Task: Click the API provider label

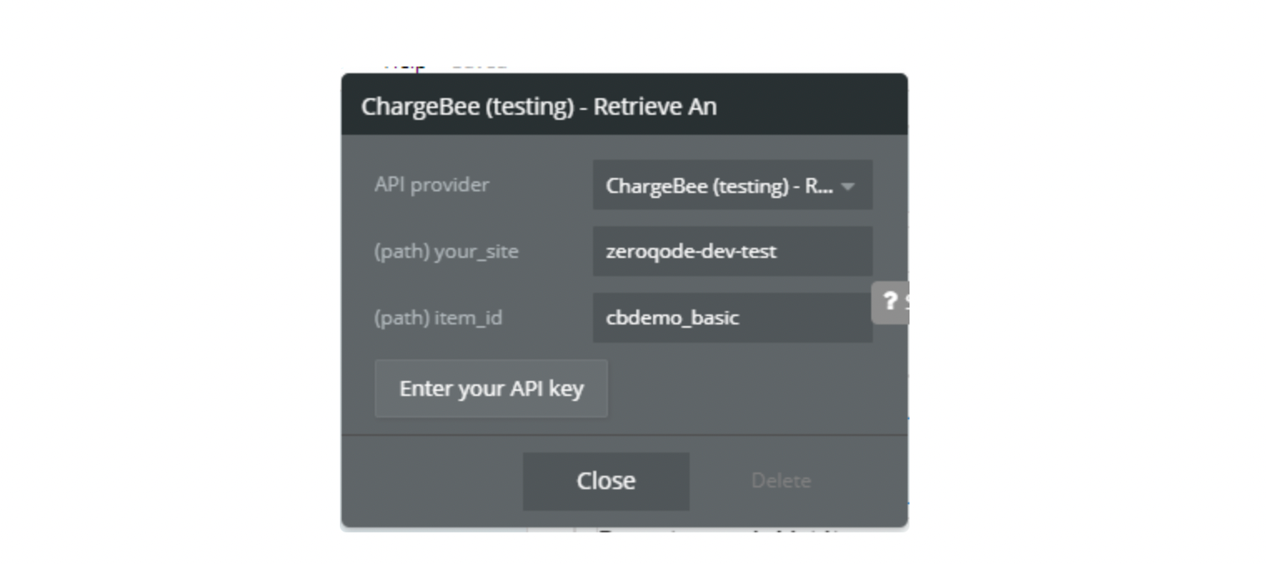Action: pos(431,185)
